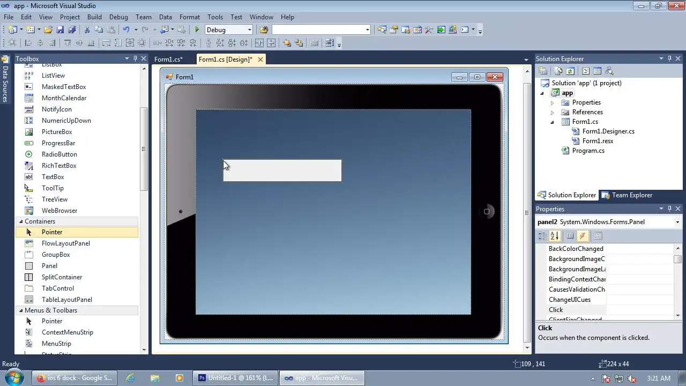Open the Toolbox hammer-wrench toolbar icon

429,30
